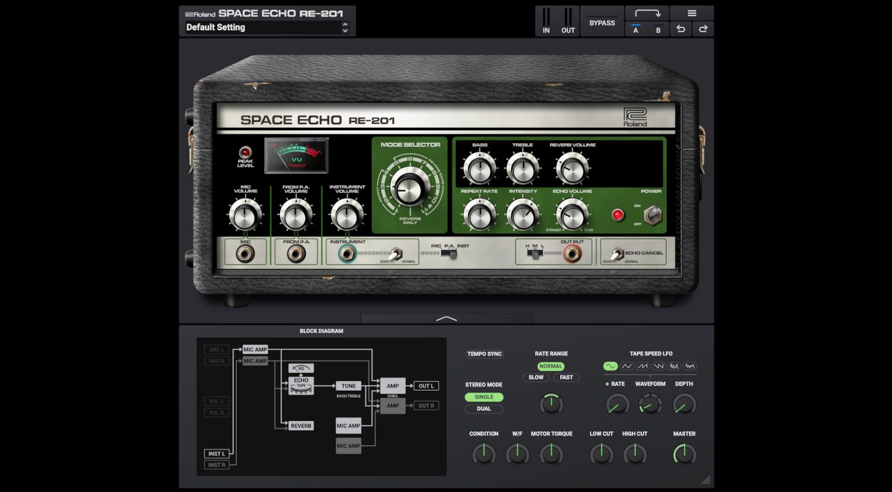Click the INSTRUMENT VOLUME knob

(x=346, y=215)
